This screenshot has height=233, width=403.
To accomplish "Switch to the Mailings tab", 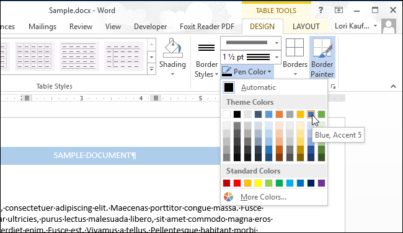I will [x=42, y=27].
